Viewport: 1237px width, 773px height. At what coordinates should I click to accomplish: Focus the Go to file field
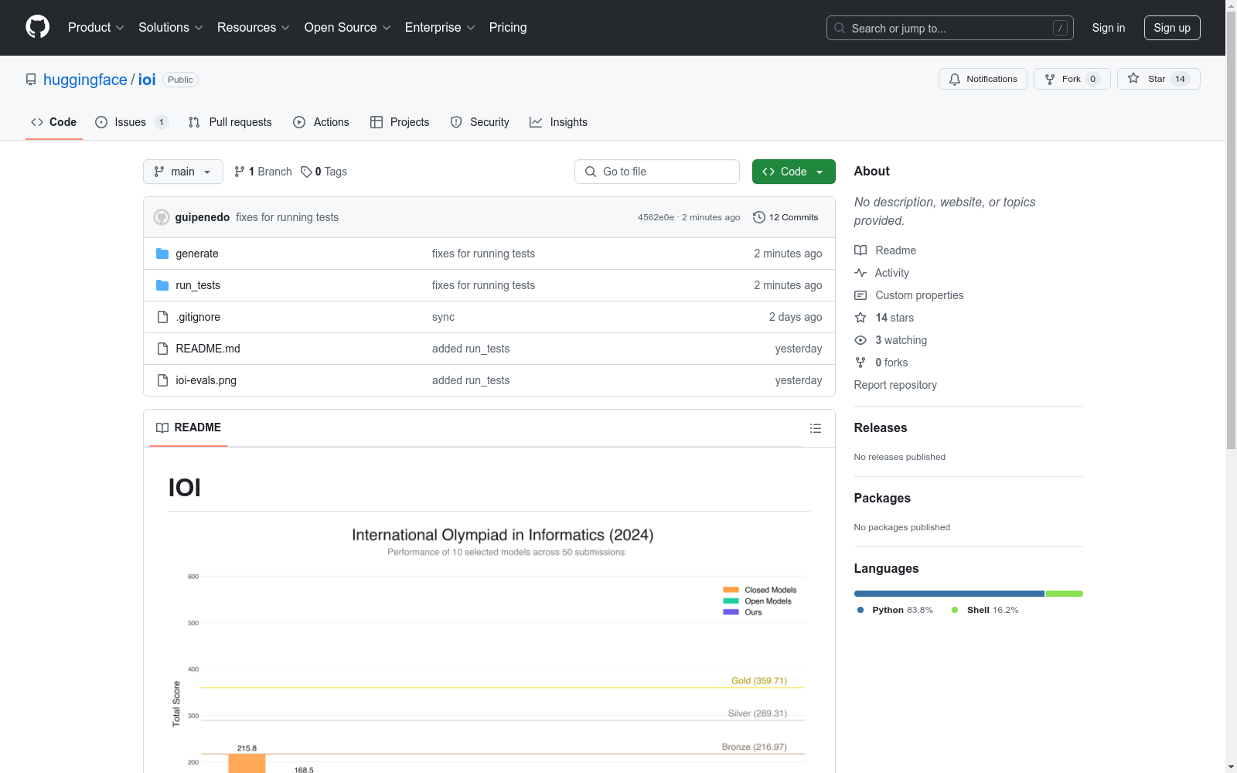point(657,172)
